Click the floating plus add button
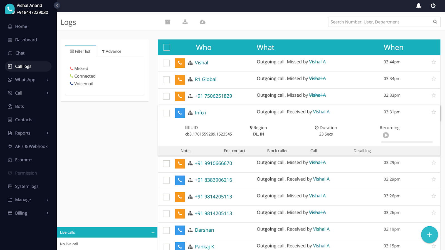 point(429,235)
